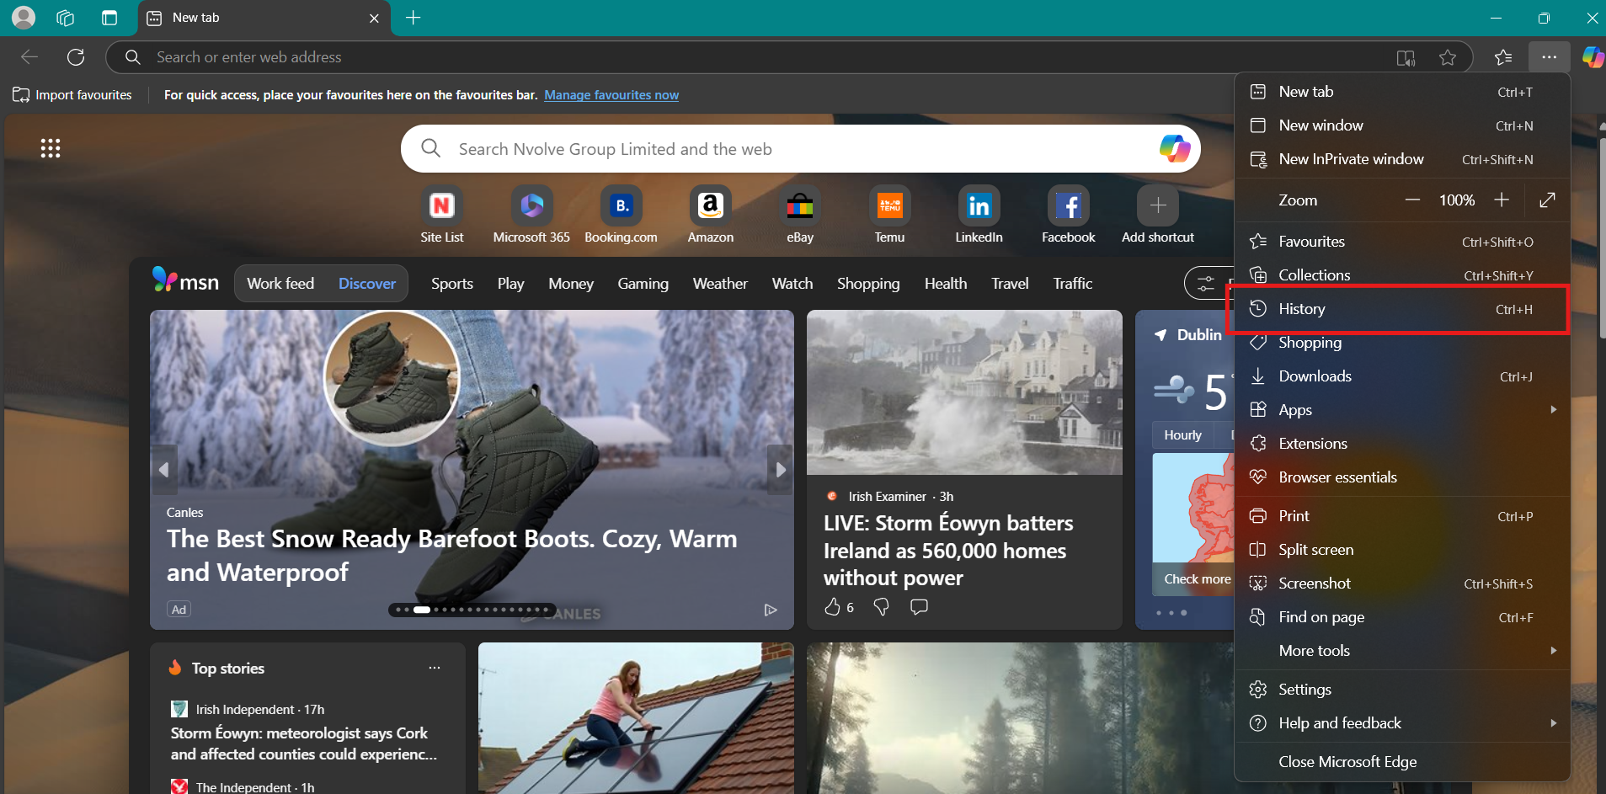Go to next carousel slide

point(780,470)
